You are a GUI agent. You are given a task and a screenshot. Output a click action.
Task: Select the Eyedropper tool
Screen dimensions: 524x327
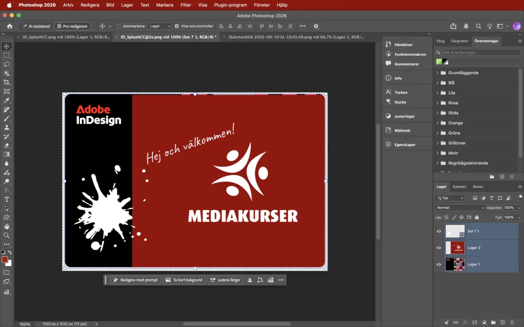tap(7, 101)
